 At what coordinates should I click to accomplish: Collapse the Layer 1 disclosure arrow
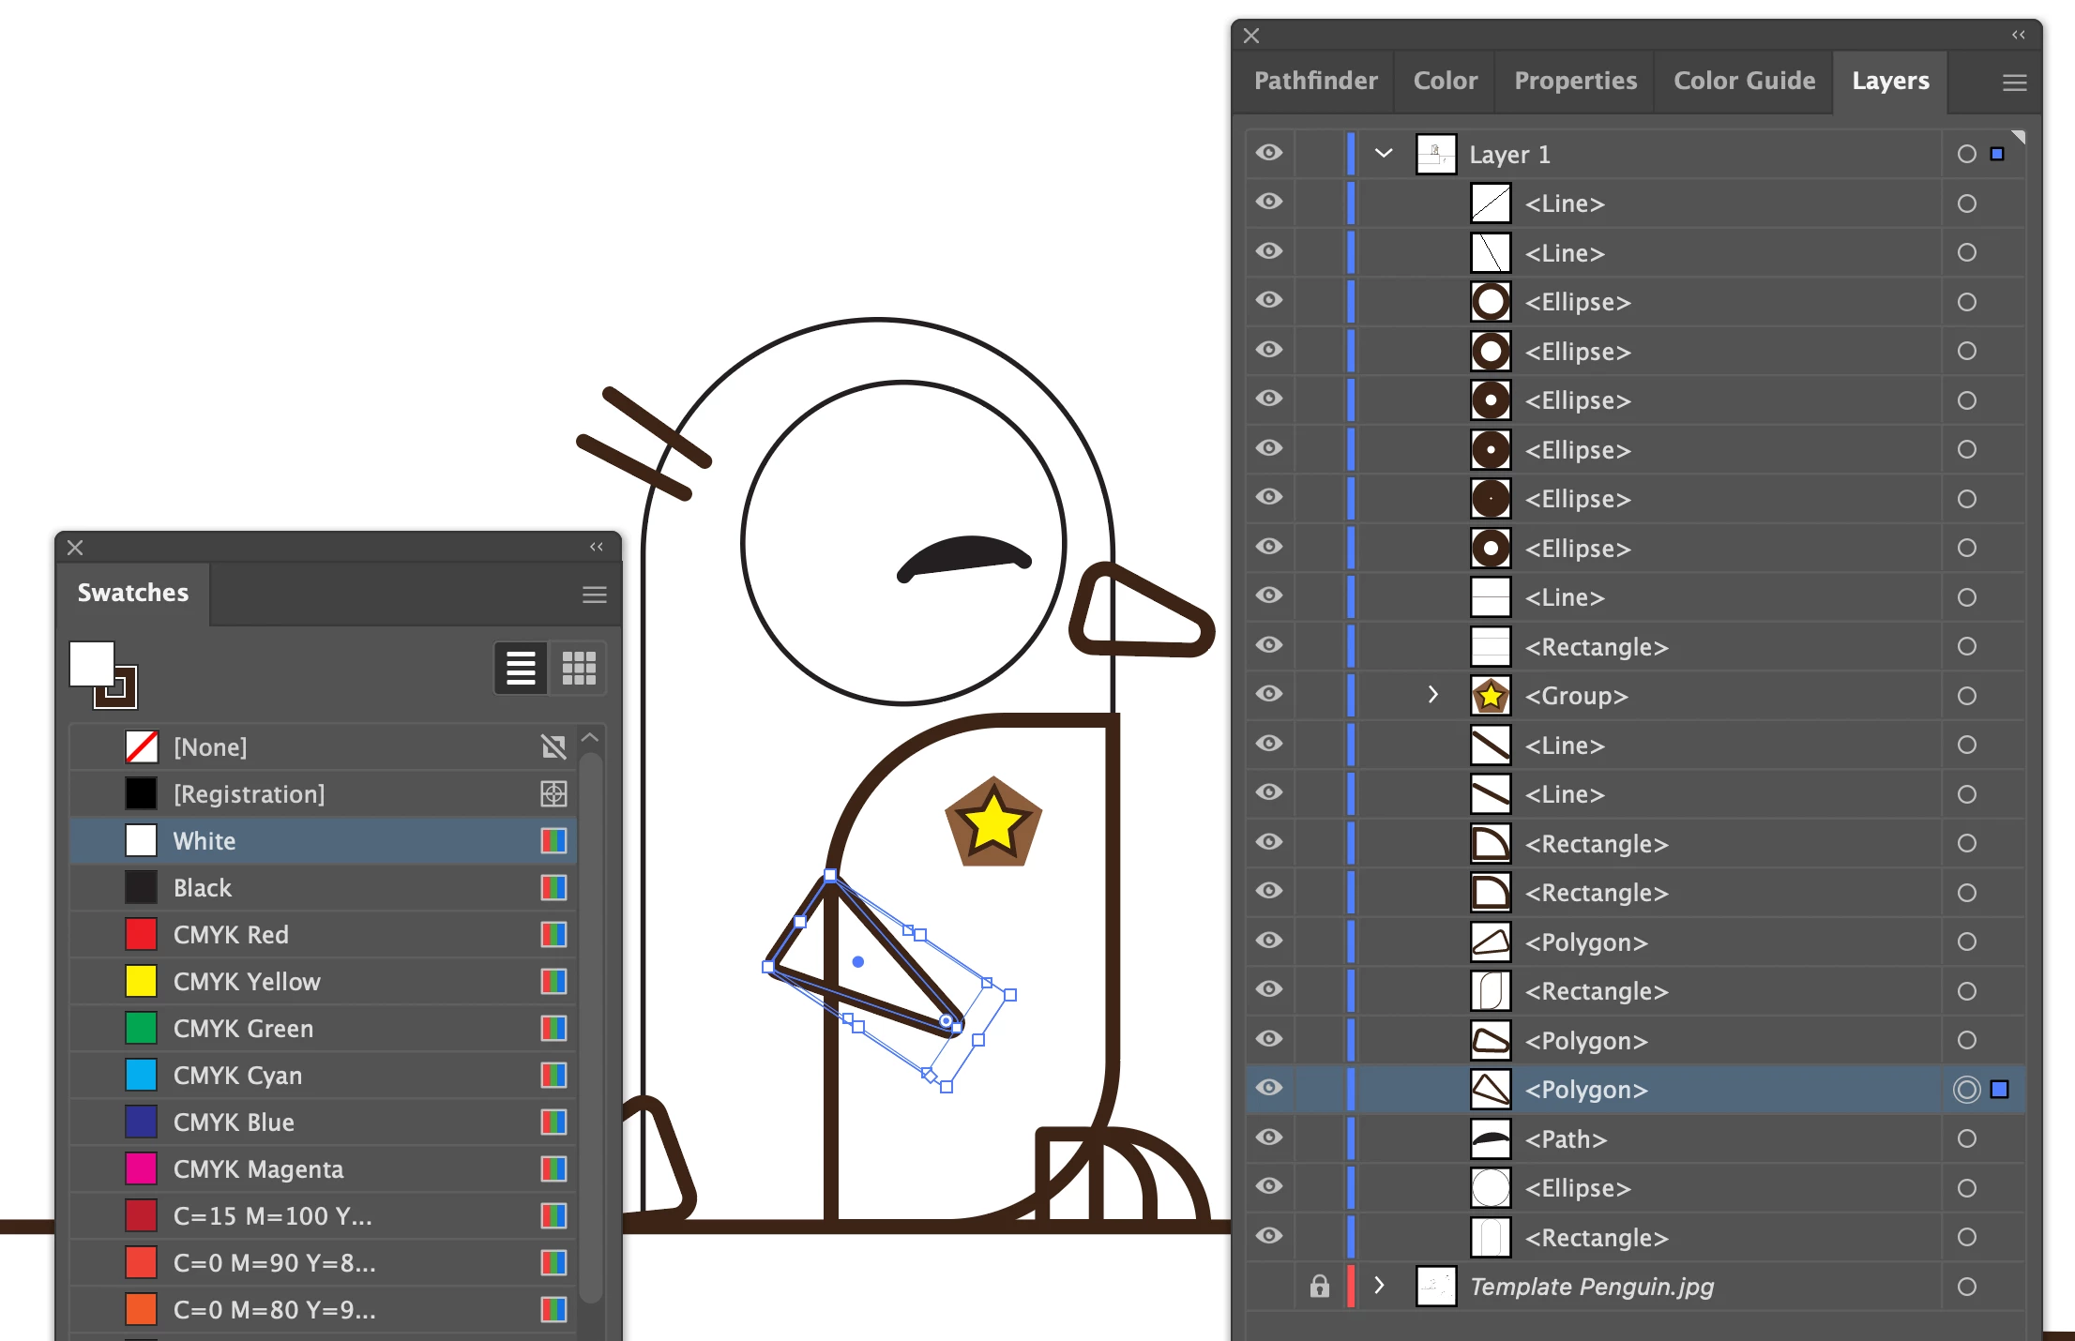click(x=1383, y=153)
